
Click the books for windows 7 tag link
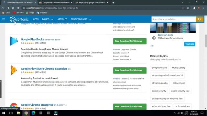[121, 53]
